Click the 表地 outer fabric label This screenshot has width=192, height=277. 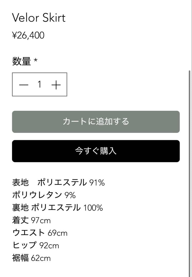pos(20,183)
